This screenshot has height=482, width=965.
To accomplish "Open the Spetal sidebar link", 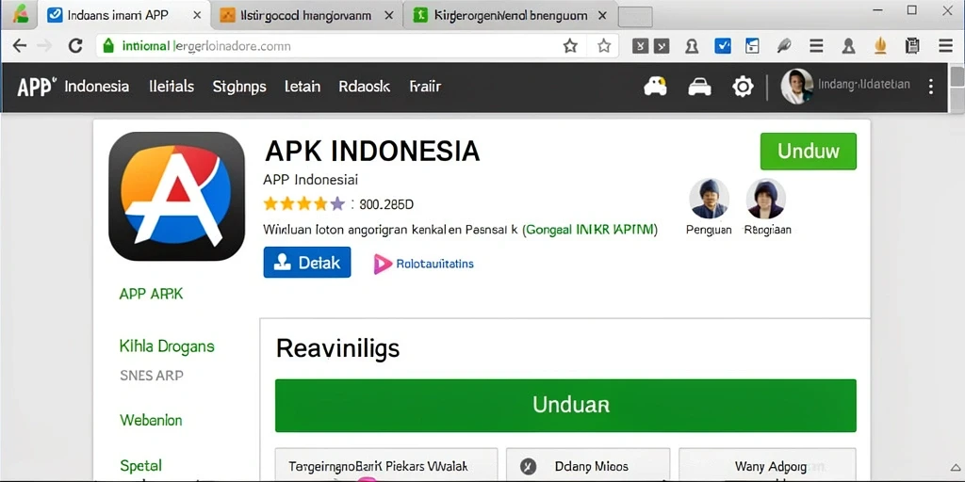I will point(140,465).
